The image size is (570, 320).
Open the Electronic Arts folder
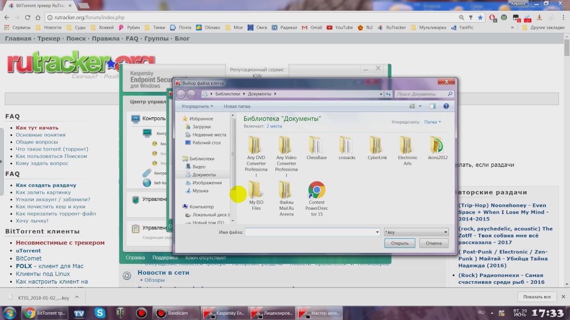coord(407,150)
